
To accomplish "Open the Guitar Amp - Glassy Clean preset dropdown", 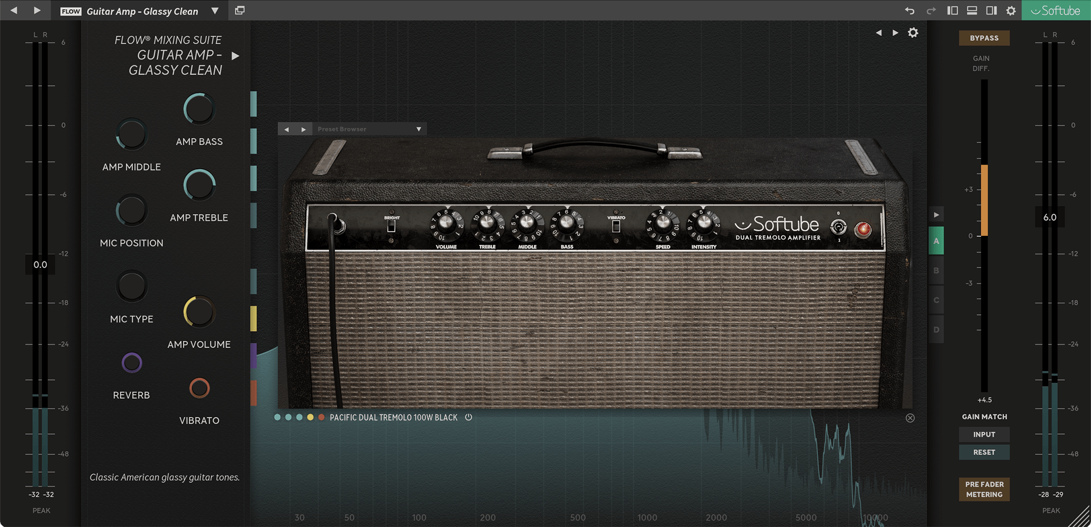I will [215, 11].
